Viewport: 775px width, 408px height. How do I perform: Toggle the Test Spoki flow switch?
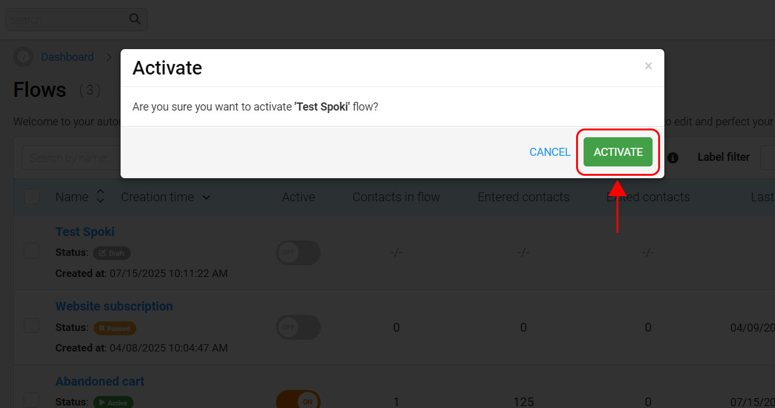[x=298, y=253]
